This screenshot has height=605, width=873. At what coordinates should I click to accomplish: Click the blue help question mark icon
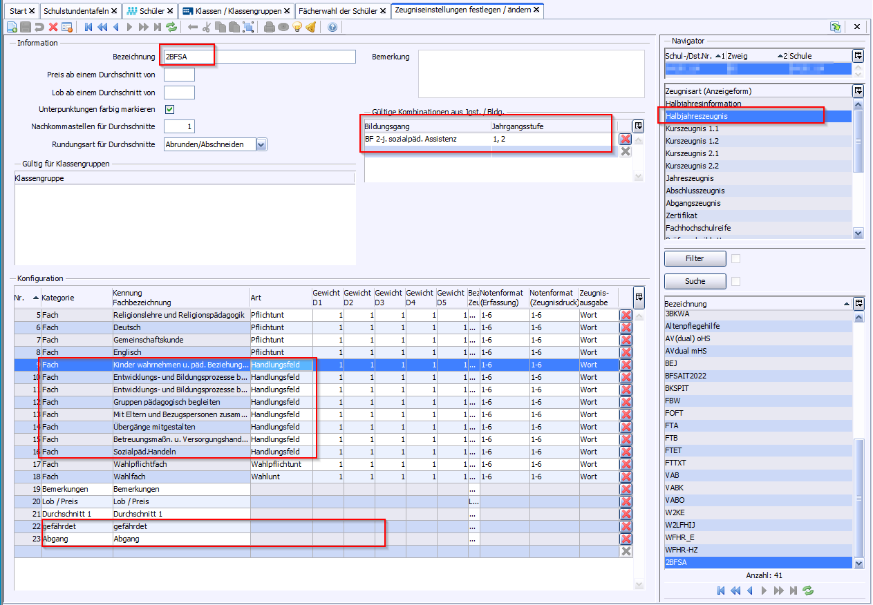[x=332, y=27]
